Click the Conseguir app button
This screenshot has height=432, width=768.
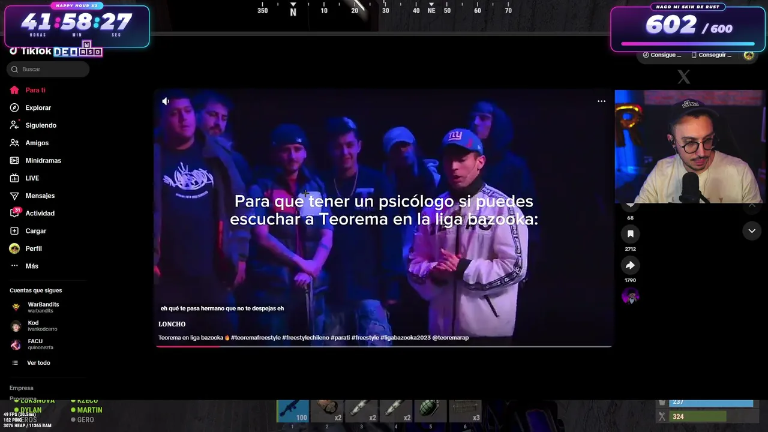[712, 55]
